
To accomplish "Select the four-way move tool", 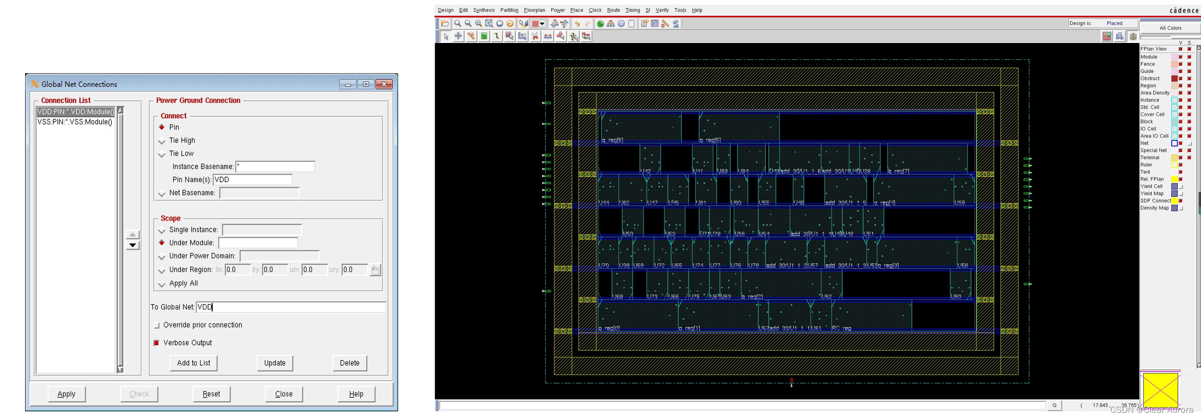I will click(x=458, y=36).
